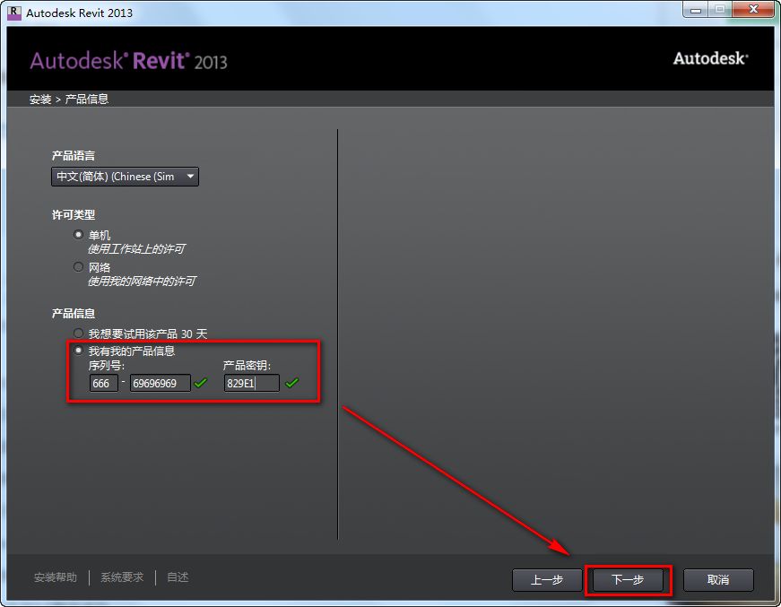Click the Revit R icon in title bar
The image size is (781, 607).
[x=13, y=10]
